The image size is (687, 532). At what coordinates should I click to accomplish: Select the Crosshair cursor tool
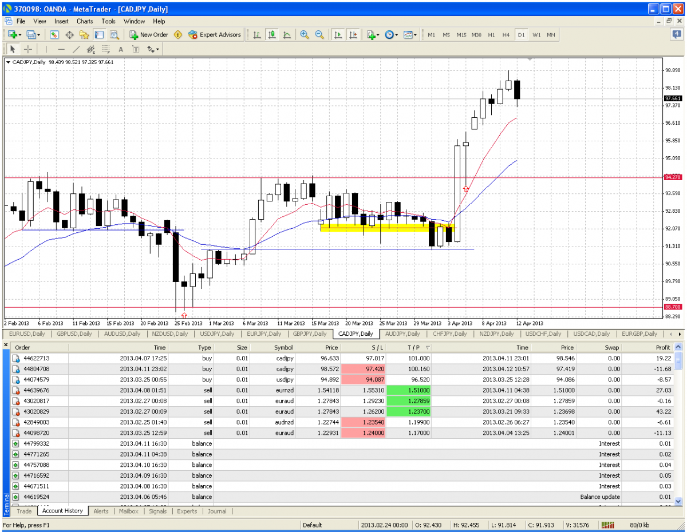pyautogui.click(x=27, y=49)
